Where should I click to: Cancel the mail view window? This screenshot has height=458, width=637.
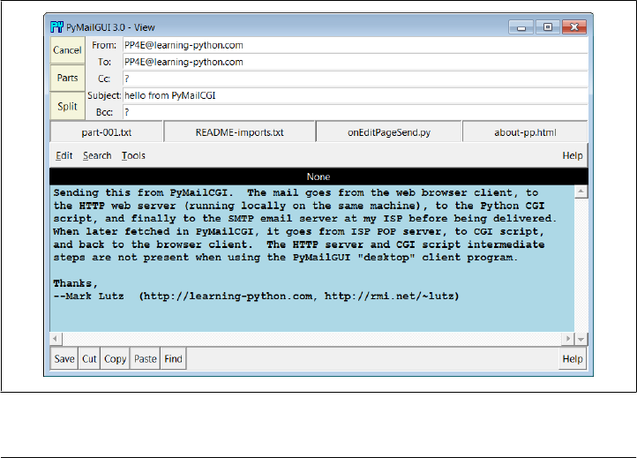pos(67,50)
